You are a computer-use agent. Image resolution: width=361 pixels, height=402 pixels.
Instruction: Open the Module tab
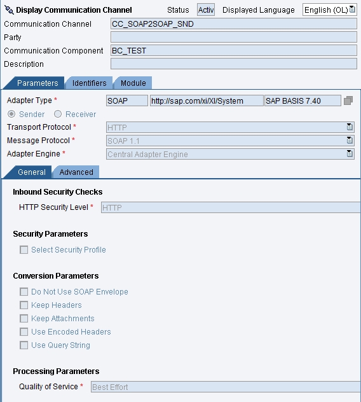(x=133, y=83)
